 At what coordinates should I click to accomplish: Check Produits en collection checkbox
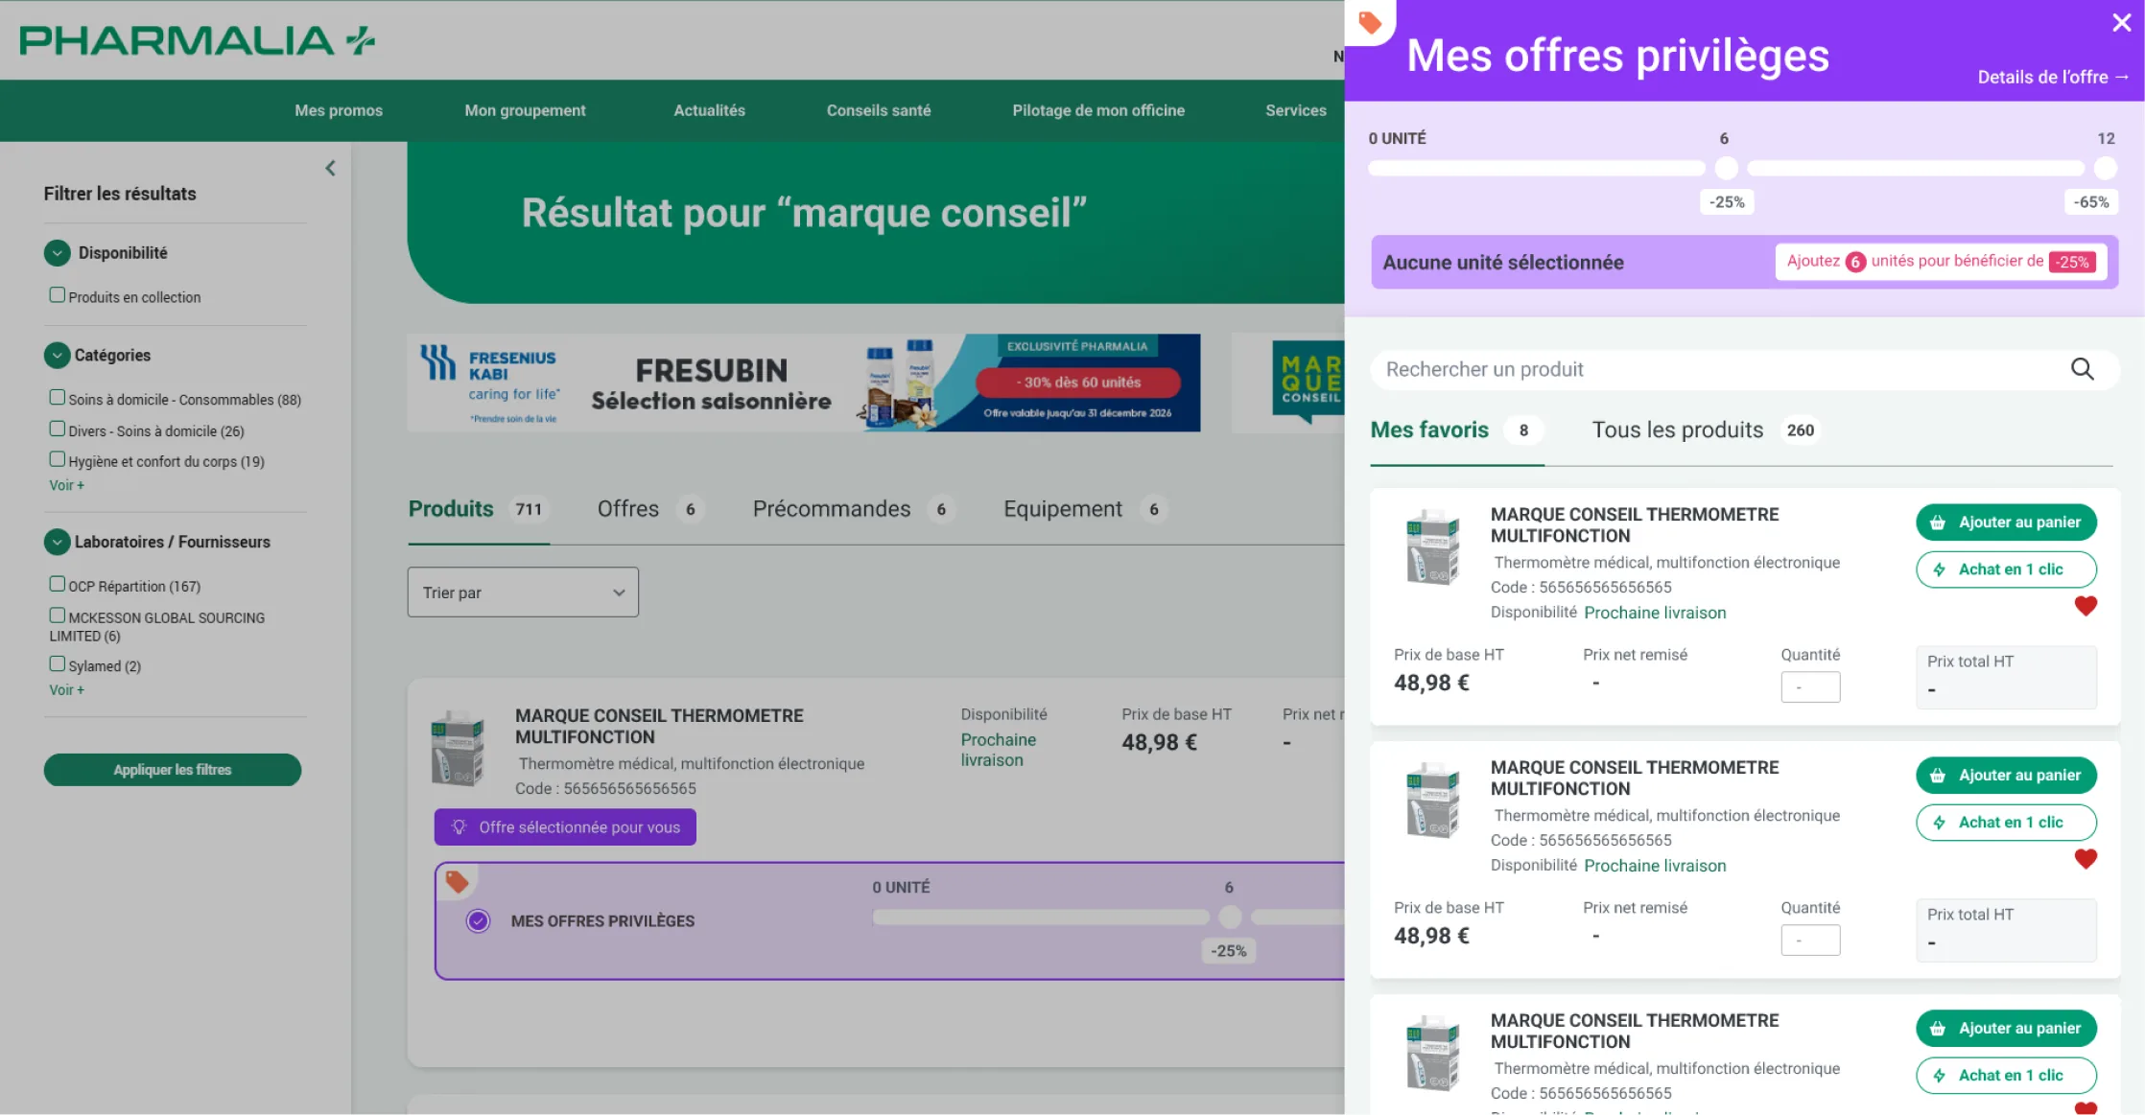tap(58, 295)
